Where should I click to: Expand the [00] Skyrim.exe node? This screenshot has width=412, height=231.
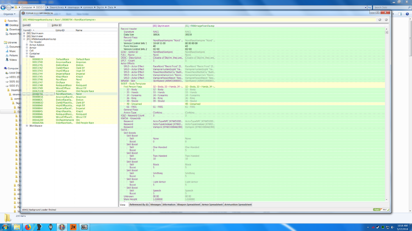click(x=24, y=36)
